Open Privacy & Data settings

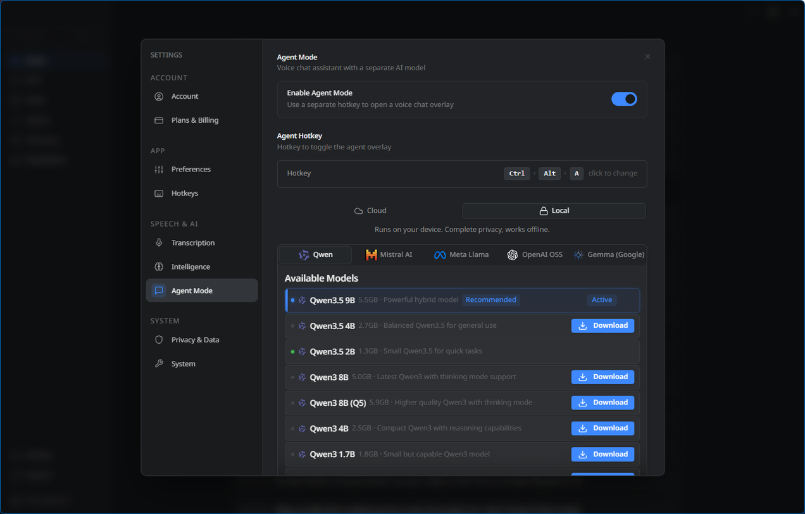point(202,340)
